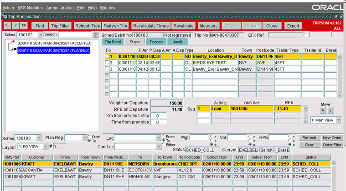The height and width of the screenshot is (191, 346).
Task: Click the Refresh Trip button
Action: coord(115,26)
